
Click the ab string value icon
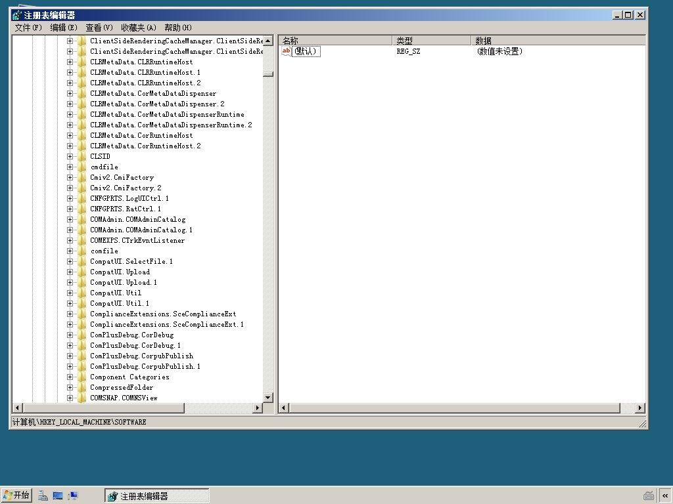[x=287, y=51]
